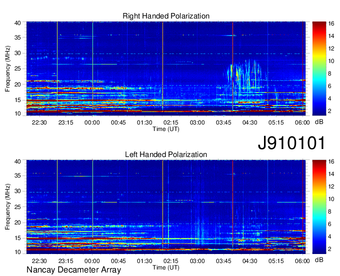Click the "03:45" time tick under Left Handed plot
This screenshot has height=276, width=340.
pyautogui.click(x=223, y=261)
